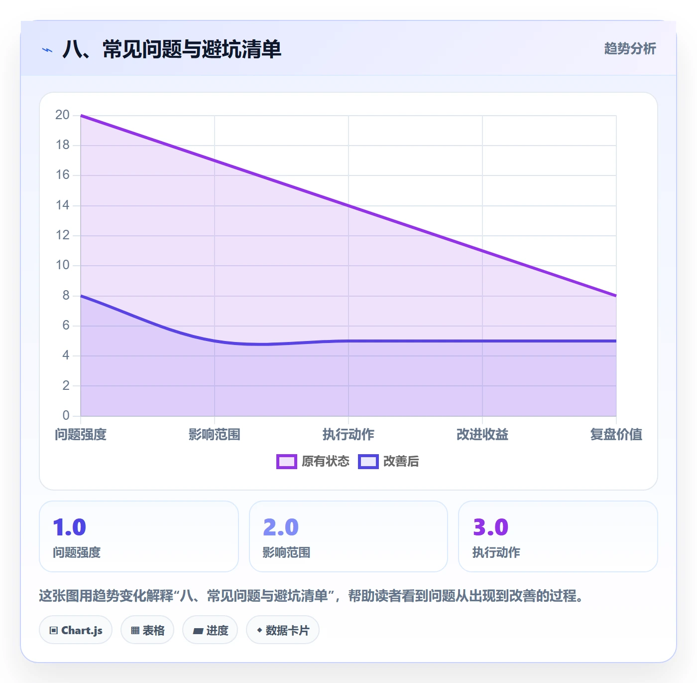Click the y-axis value 4
This screenshot has width=697, height=683.
point(66,355)
